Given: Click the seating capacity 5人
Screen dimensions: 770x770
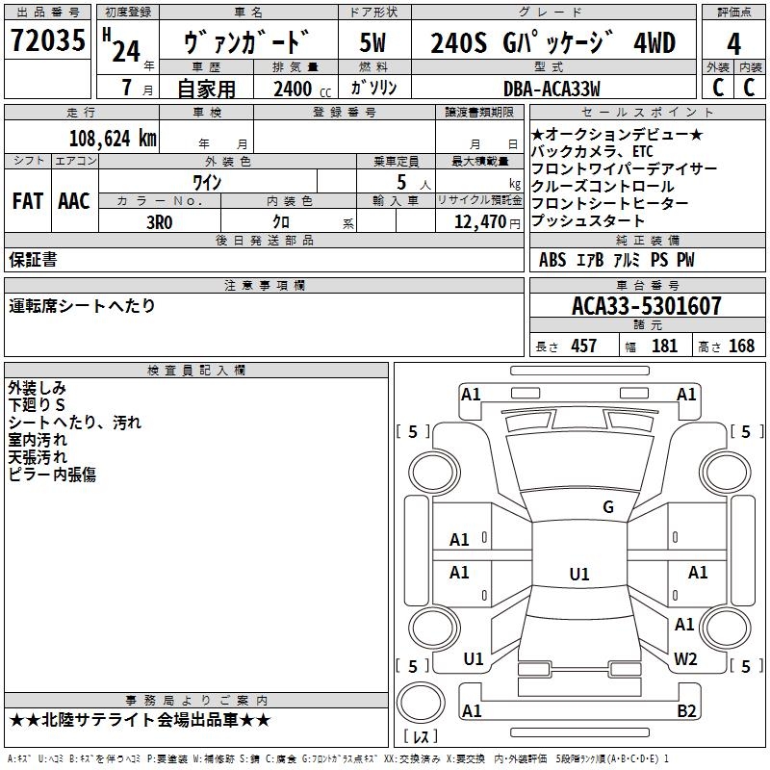Looking at the screenshot, I should pos(414,182).
